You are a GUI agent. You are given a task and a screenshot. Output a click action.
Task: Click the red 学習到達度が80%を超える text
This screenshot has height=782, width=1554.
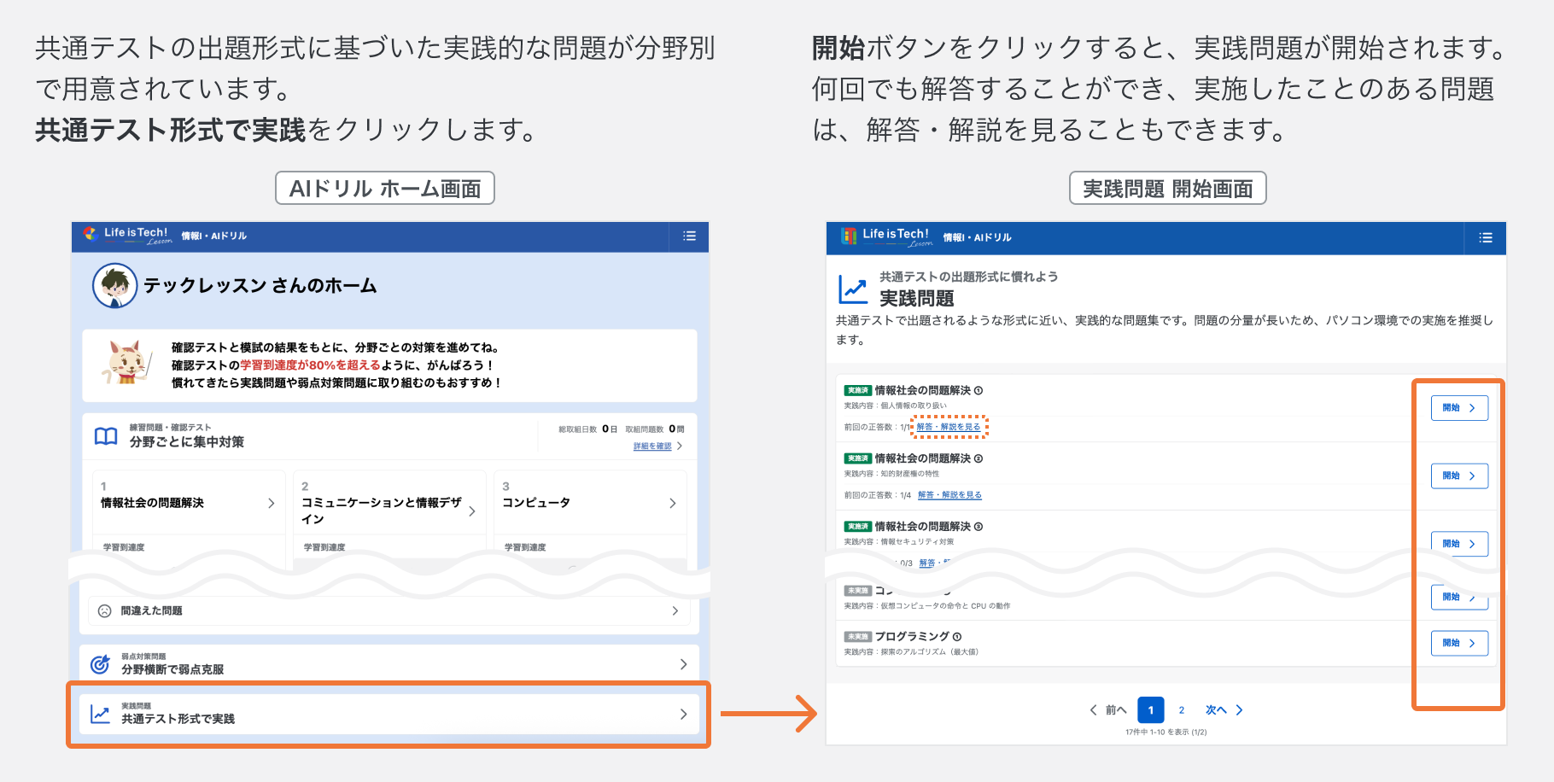(x=310, y=365)
